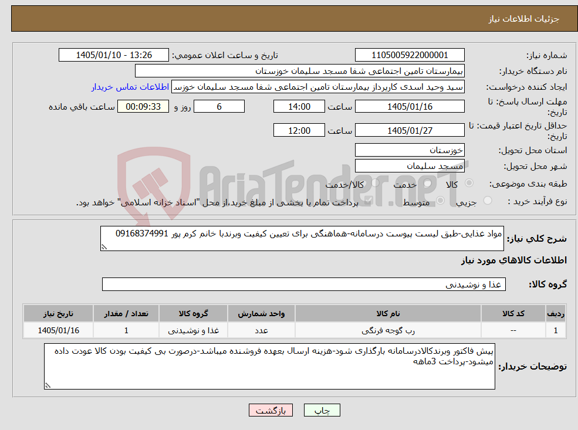578x430 pixels.
Task: Click the remaining days field showing 6
Action: point(219,107)
